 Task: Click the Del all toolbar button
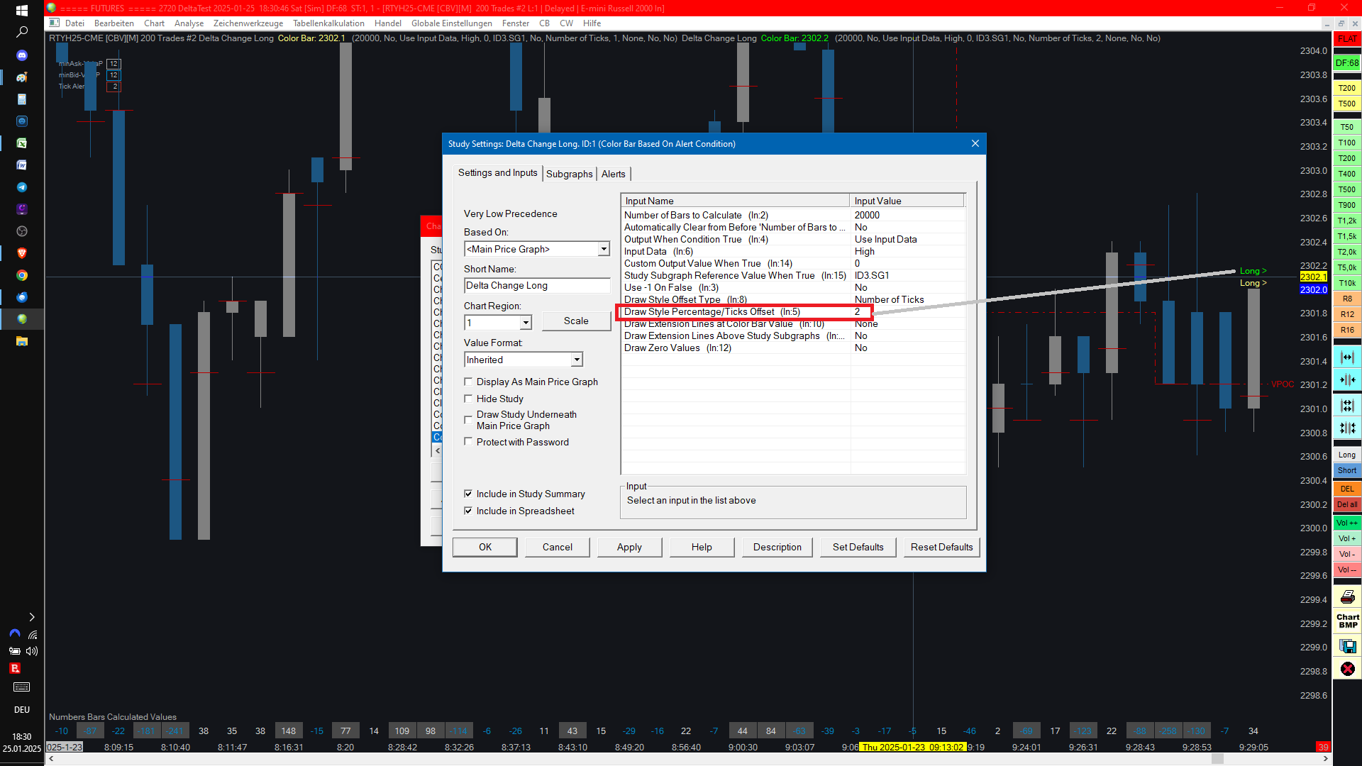pyautogui.click(x=1346, y=504)
